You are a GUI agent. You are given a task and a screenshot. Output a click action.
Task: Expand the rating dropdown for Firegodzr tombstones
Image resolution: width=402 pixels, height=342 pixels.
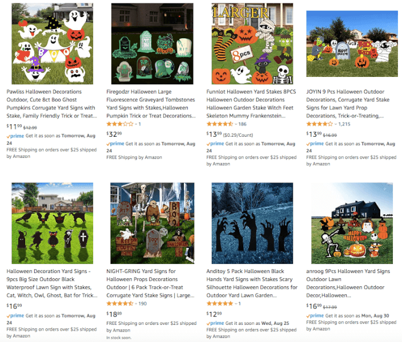point(136,124)
